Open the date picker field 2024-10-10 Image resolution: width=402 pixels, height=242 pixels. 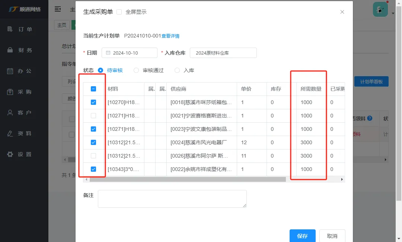click(x=130, y=53)
